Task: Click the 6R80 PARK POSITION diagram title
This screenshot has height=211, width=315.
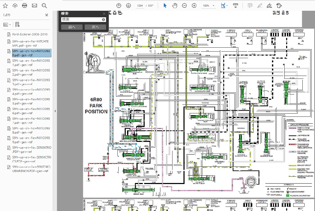Action: click(x=96, y=105)
